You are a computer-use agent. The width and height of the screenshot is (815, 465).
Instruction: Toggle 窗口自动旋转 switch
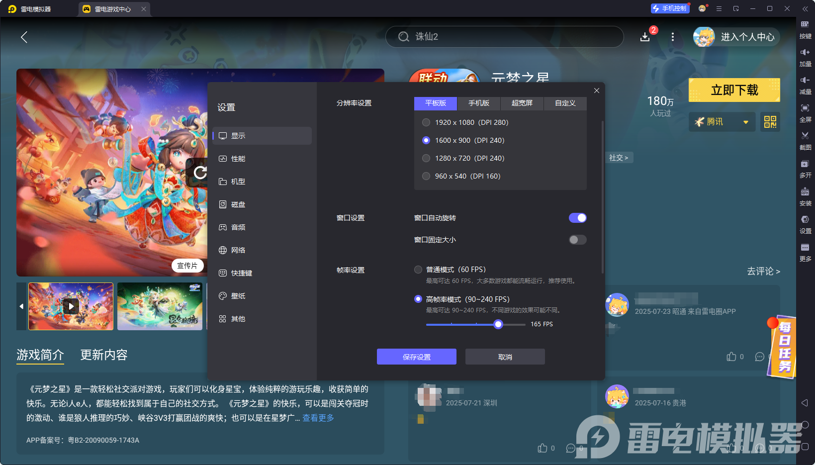pos(578,218)
